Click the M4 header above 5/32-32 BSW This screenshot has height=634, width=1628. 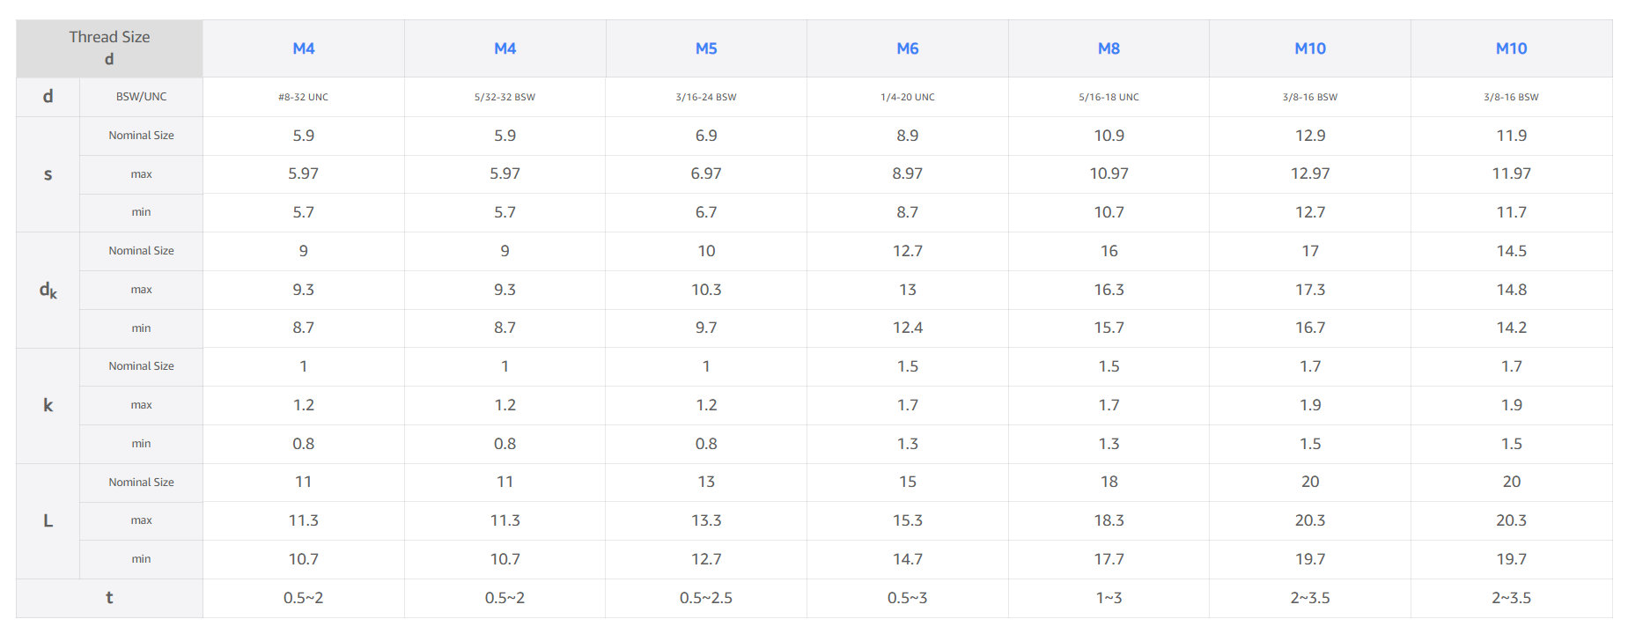505,48
